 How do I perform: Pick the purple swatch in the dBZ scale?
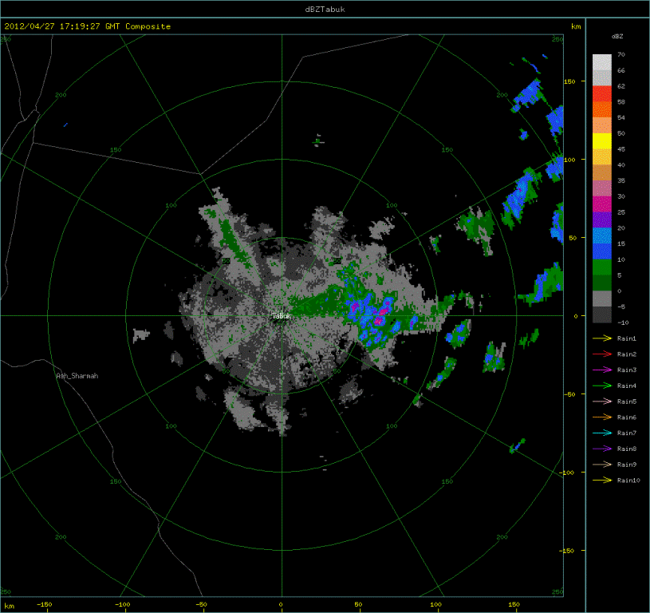click(x=602, y=219)
